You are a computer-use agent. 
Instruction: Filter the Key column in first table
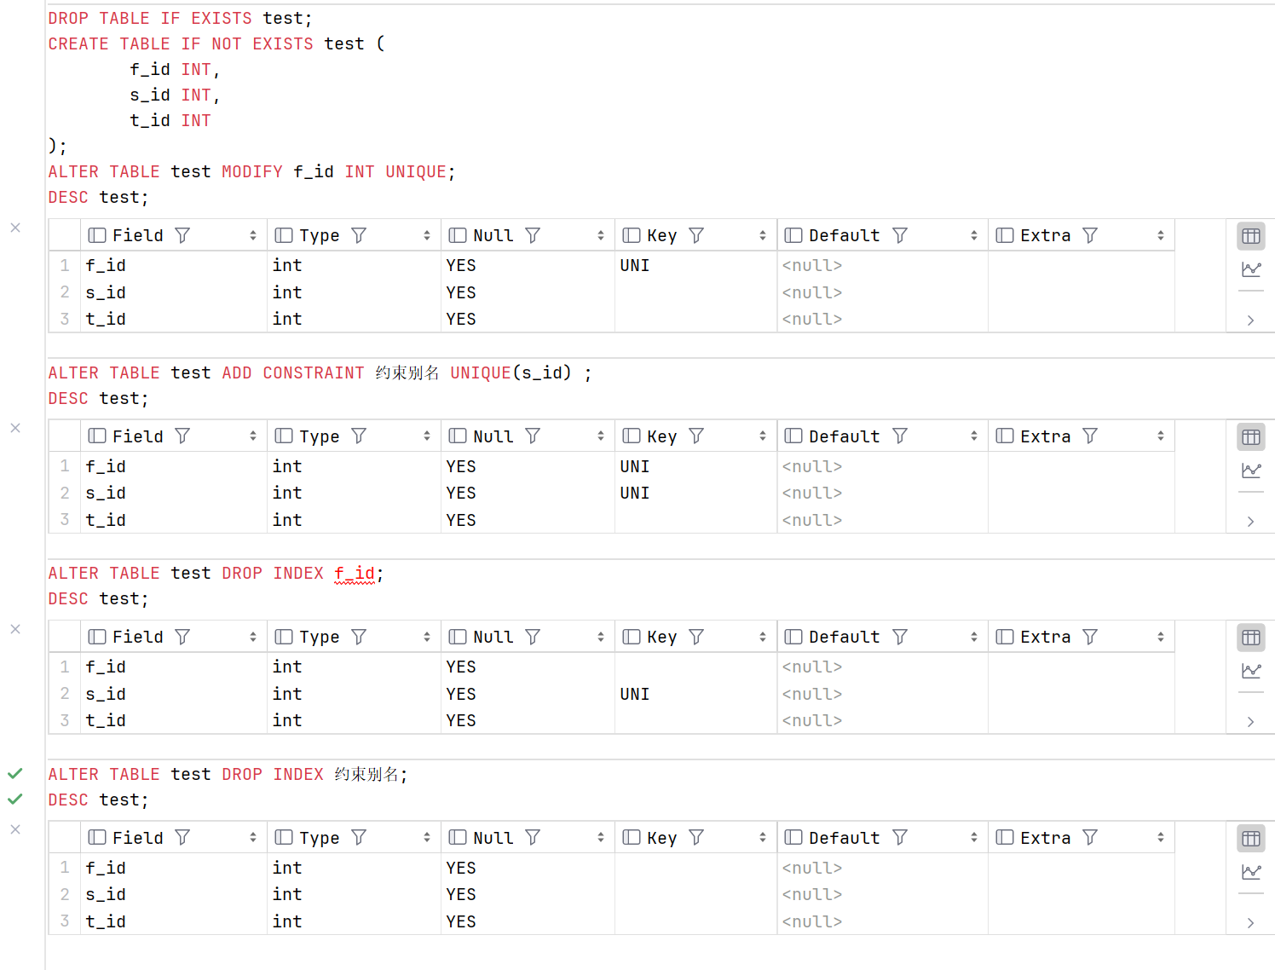(x=696, y=235)
